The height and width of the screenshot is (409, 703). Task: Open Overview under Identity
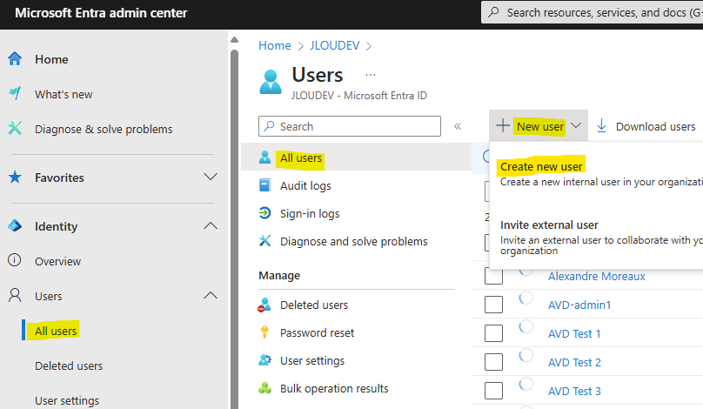pyautogui.click(x=57, y=261)
